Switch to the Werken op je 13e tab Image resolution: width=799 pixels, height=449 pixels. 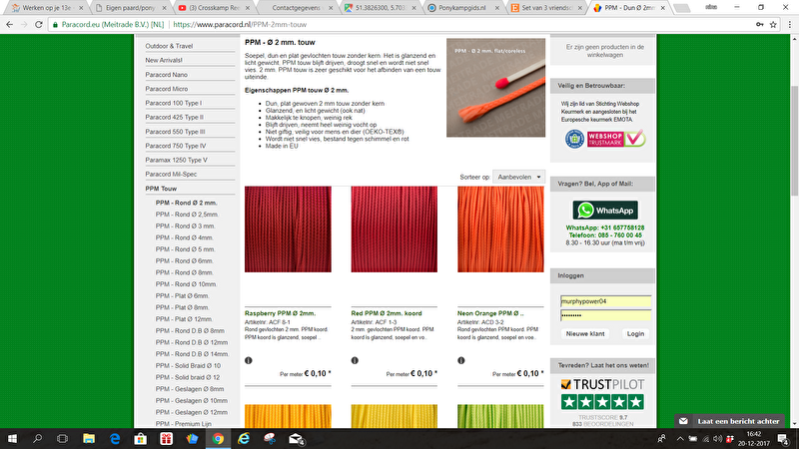42,8
